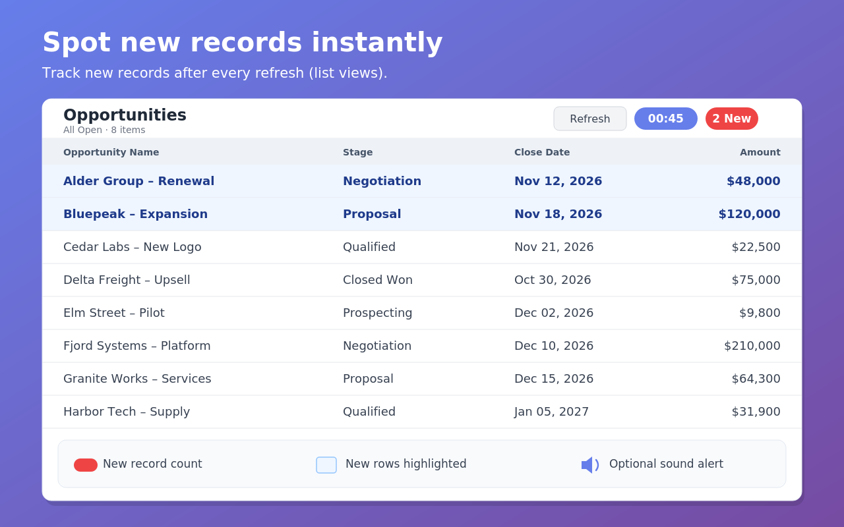Click the Dec 15, 2026 close date
Image resolution: width=844 pixels, height=527 pixels.
tap(554, 379)
